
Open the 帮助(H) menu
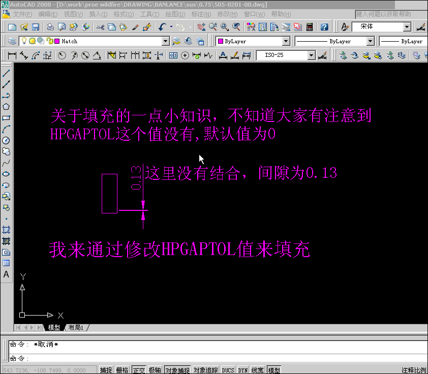[x=281, y=14]
